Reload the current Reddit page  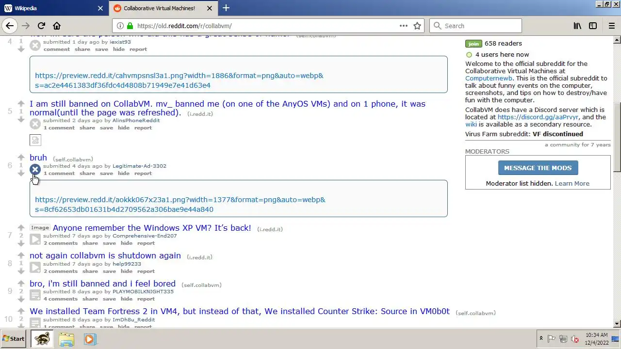pos(41,26)
